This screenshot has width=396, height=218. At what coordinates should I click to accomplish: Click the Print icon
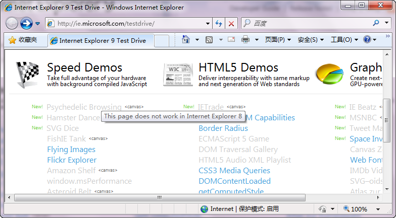(245, 39)
